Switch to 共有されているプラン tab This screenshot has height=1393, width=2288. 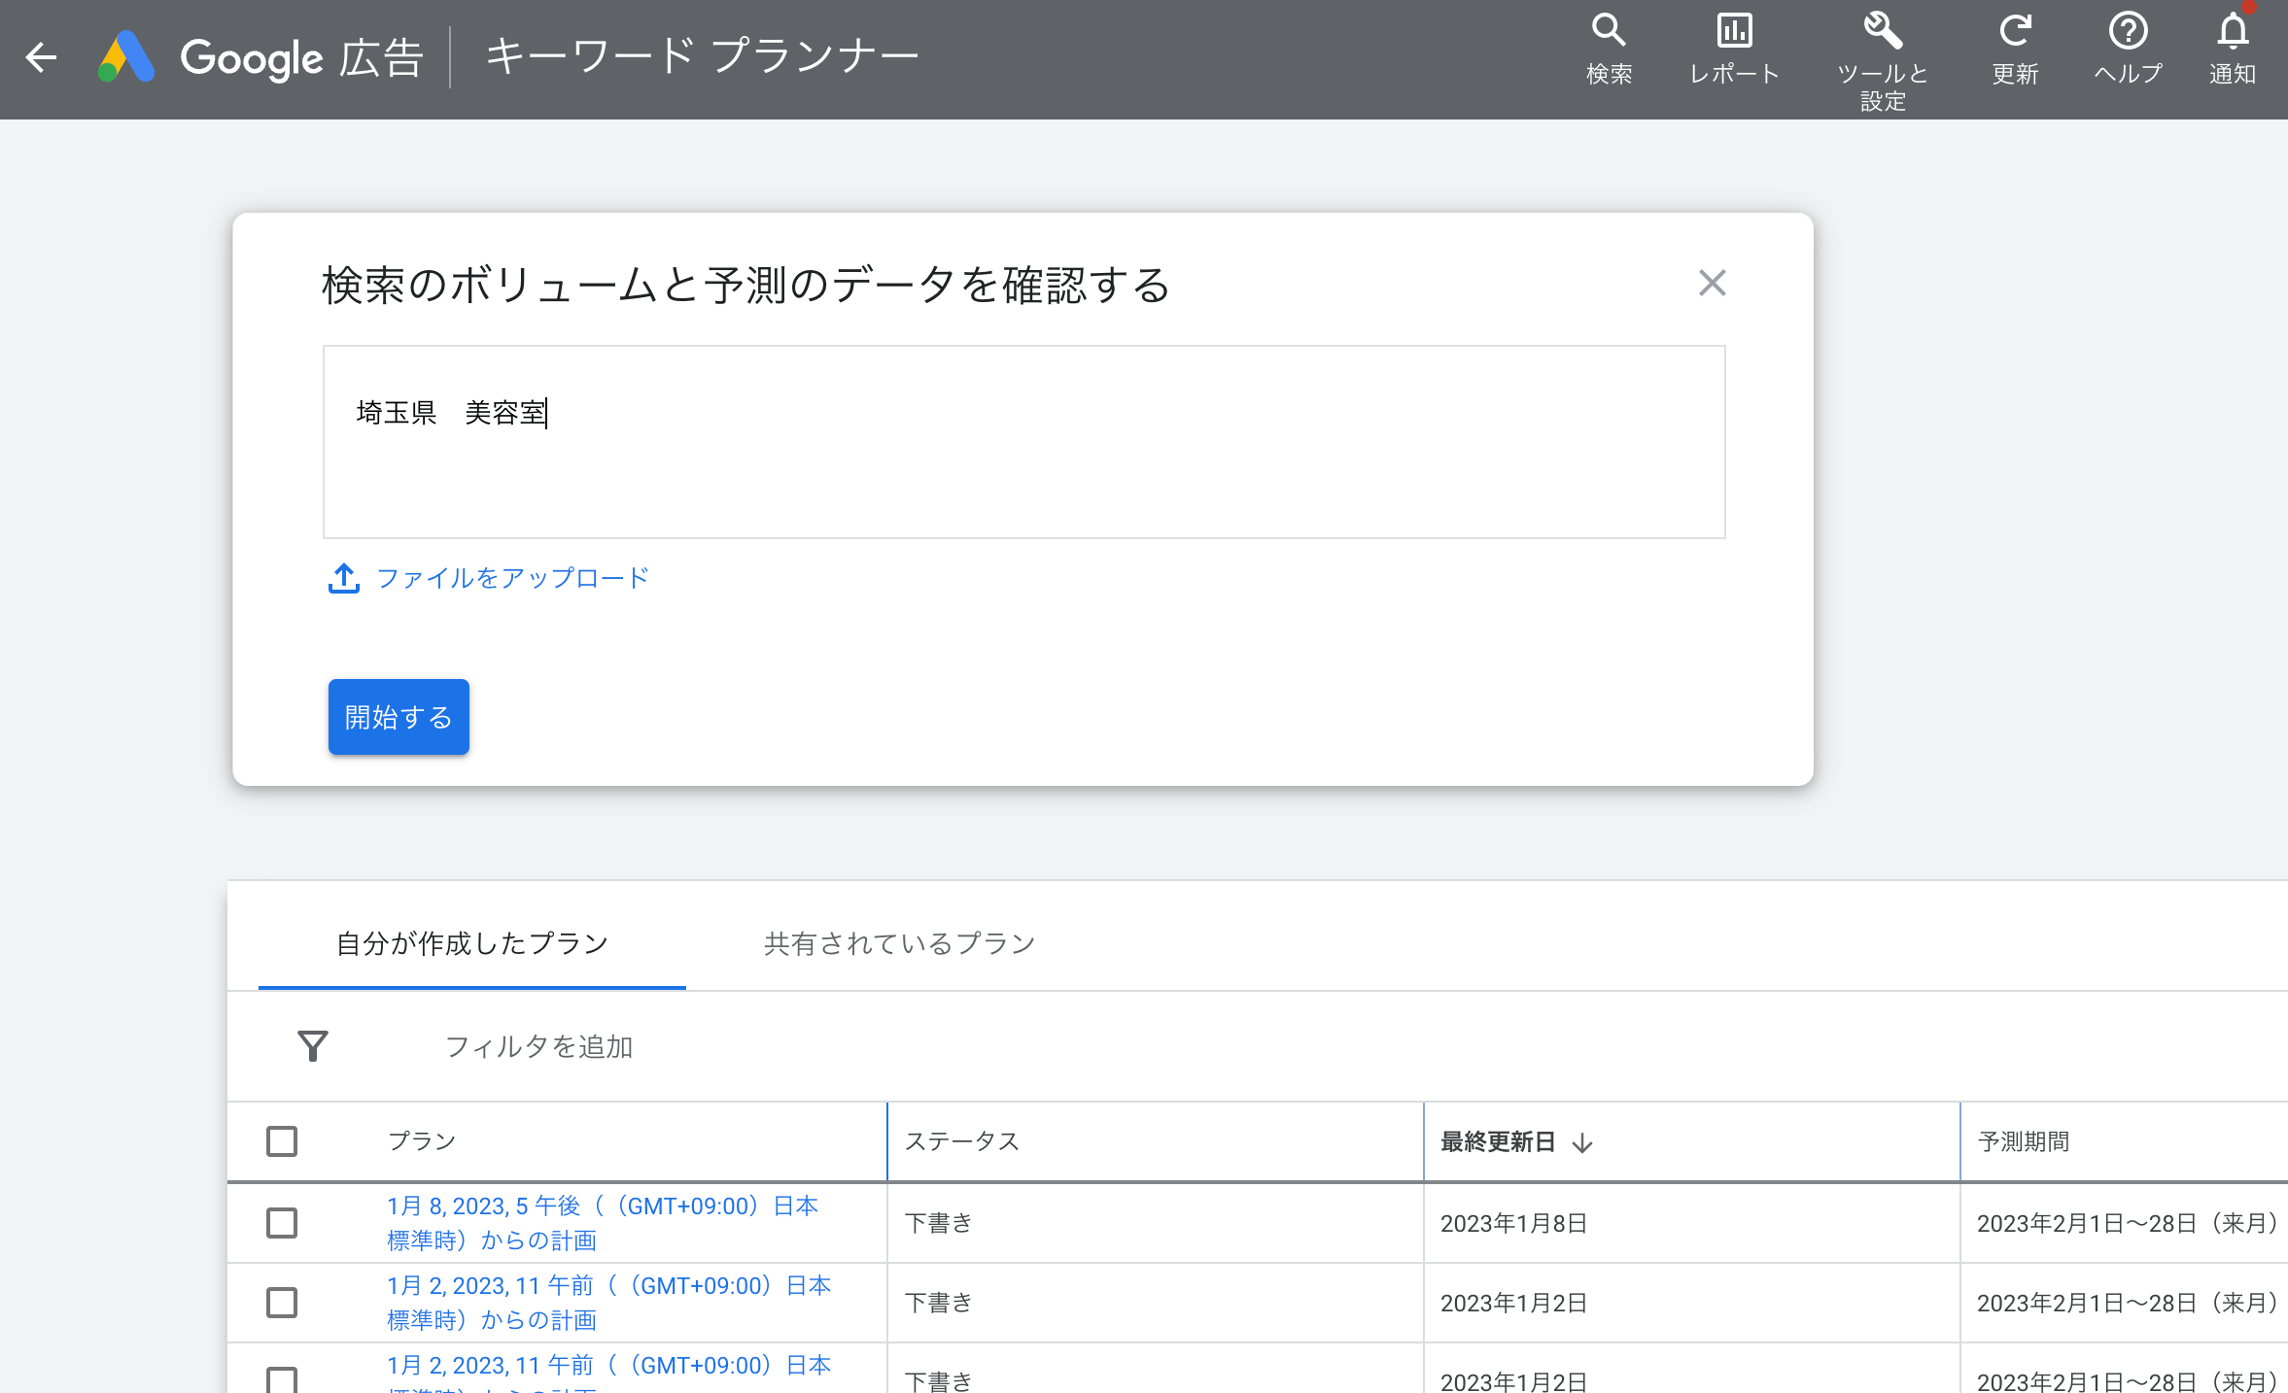899,943
